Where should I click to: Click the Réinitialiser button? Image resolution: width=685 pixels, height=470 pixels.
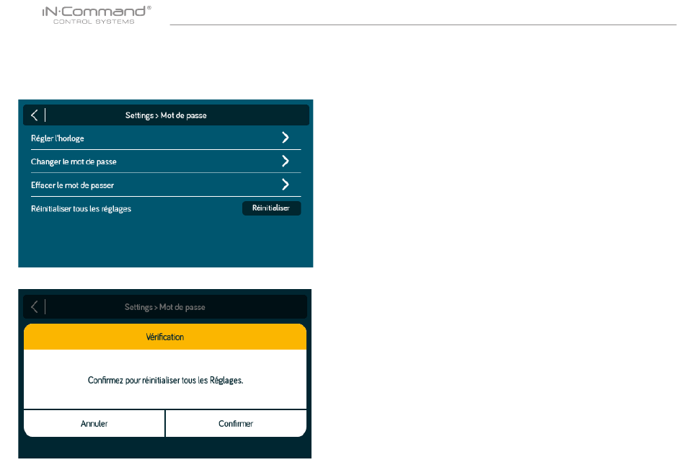[x=271, y=208]
